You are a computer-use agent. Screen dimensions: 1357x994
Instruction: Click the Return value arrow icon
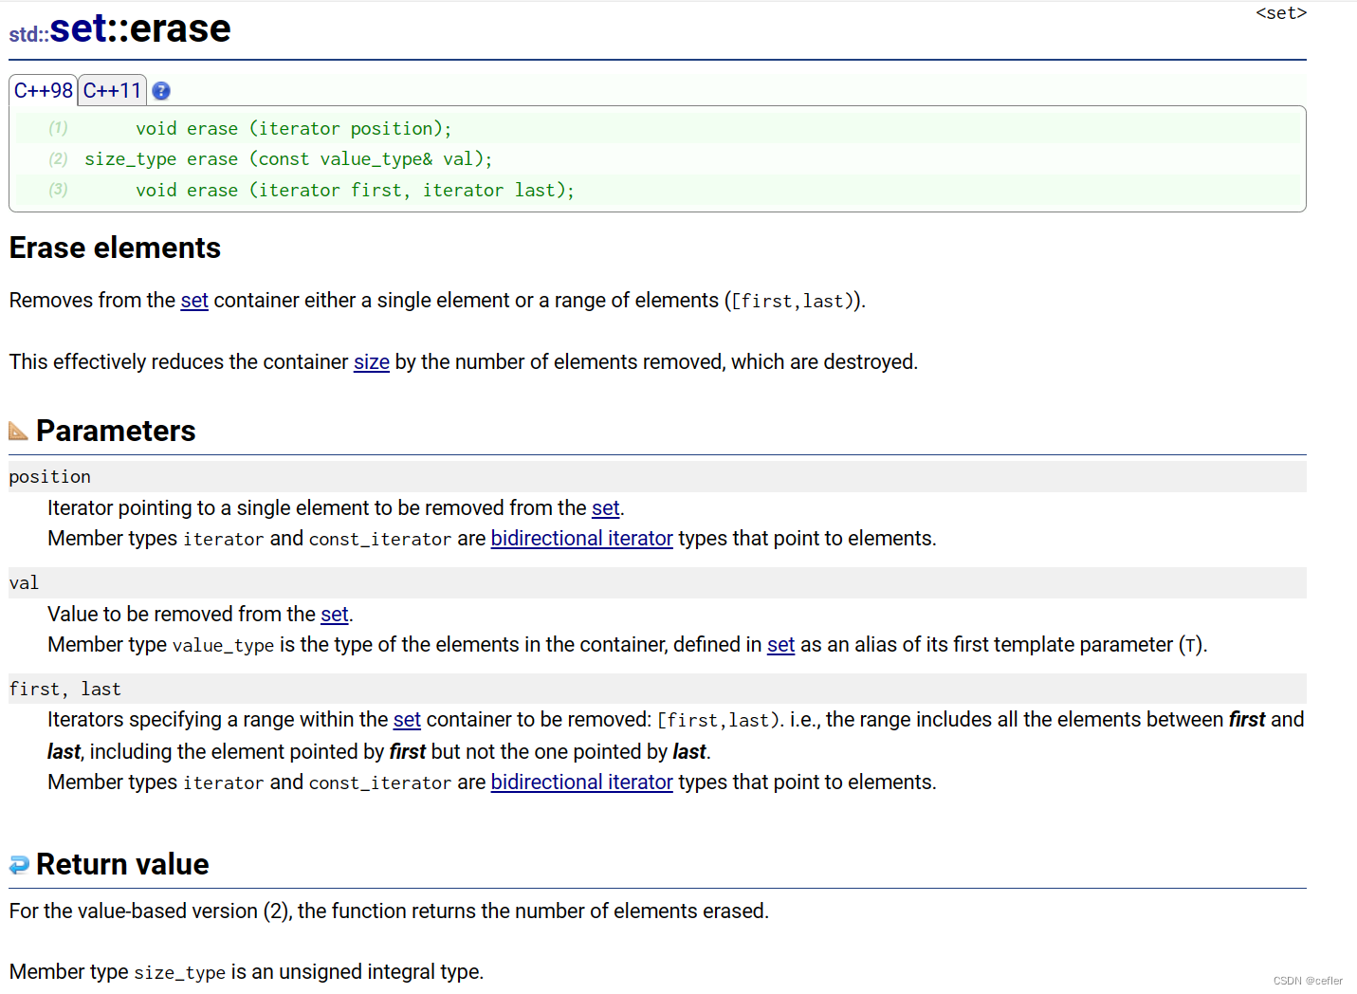[19, 864]
